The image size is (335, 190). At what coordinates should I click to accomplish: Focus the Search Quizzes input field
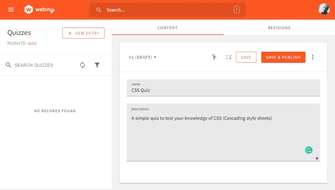click(x=44, y=65)
